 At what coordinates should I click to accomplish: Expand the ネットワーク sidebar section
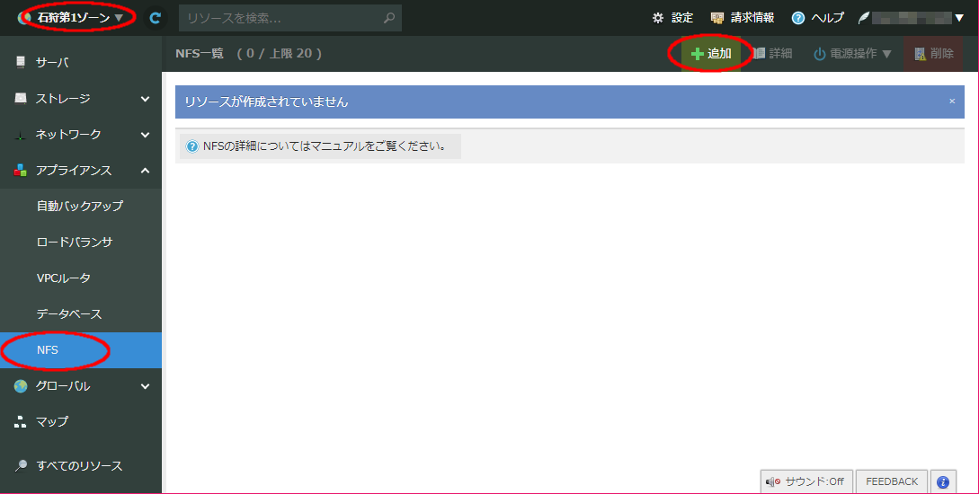[81, 135]
